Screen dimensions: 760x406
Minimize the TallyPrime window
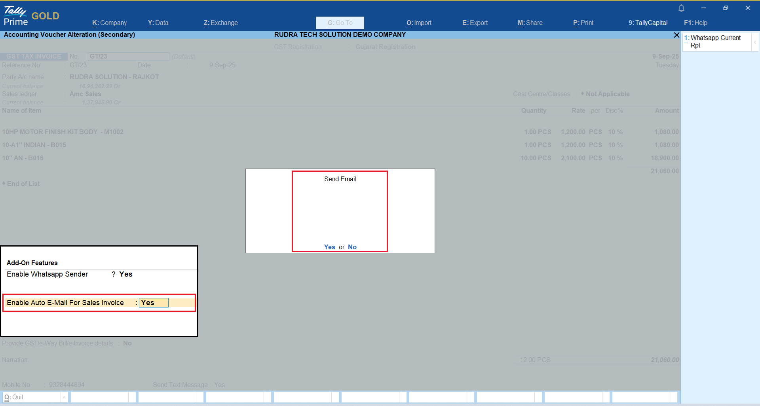click(703, 8)
